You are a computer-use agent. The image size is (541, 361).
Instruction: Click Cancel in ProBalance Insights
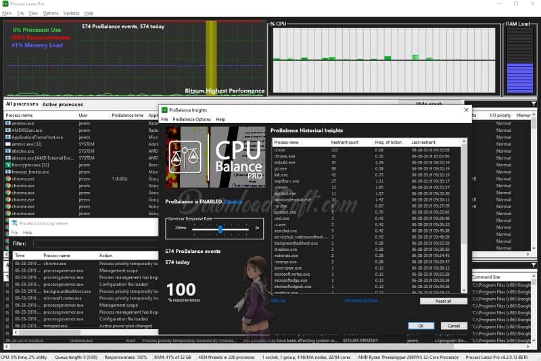(x=454, y=326)
